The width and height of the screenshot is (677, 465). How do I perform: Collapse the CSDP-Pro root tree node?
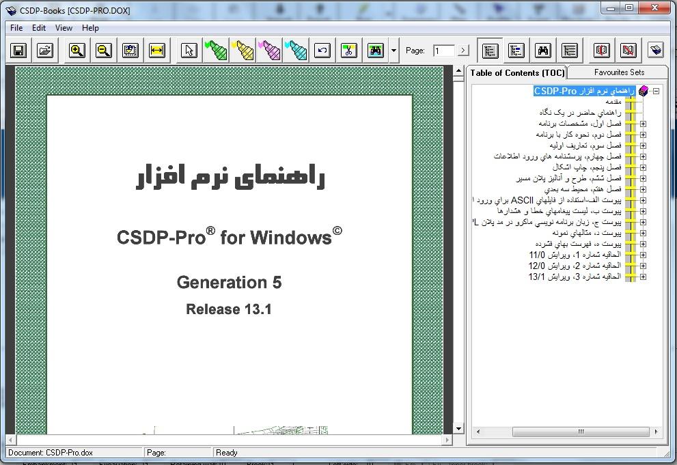tap(657, 91)
